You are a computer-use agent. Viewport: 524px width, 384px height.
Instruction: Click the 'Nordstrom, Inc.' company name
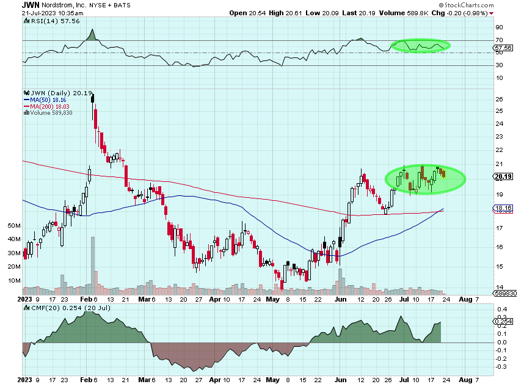64,5
